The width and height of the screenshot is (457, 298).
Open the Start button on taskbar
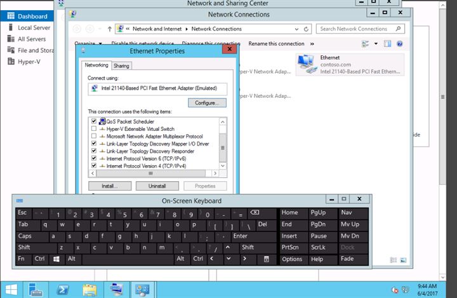coord(11,290)
